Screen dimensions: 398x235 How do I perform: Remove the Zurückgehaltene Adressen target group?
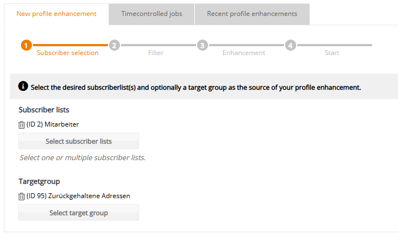pyautogui.click(x=22, y=196)
